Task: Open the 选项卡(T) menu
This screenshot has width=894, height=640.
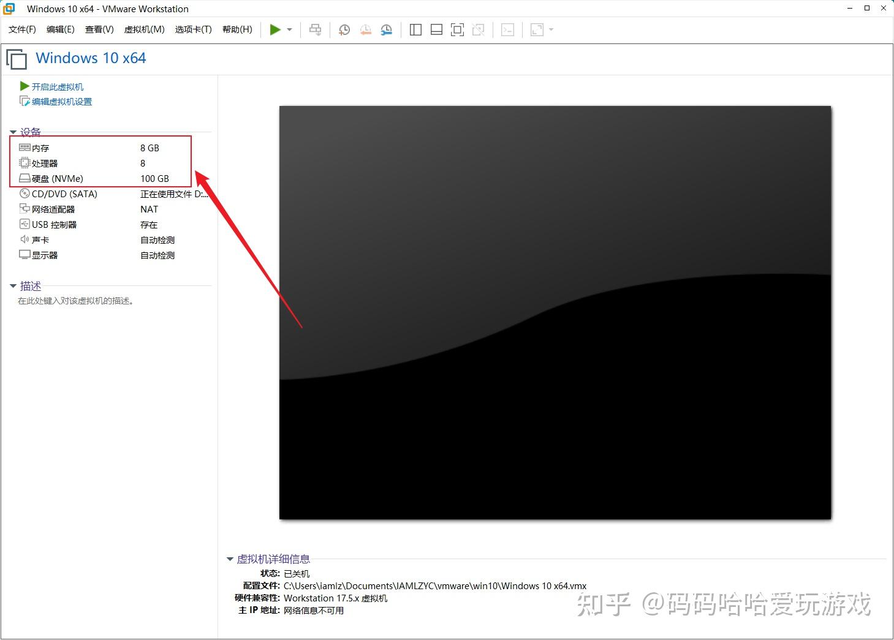Action: tap(192, 29)
